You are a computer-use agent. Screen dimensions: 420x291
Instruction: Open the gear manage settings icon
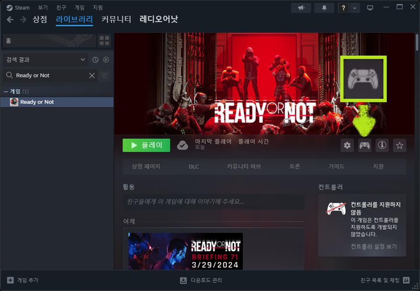pos(347,145)
